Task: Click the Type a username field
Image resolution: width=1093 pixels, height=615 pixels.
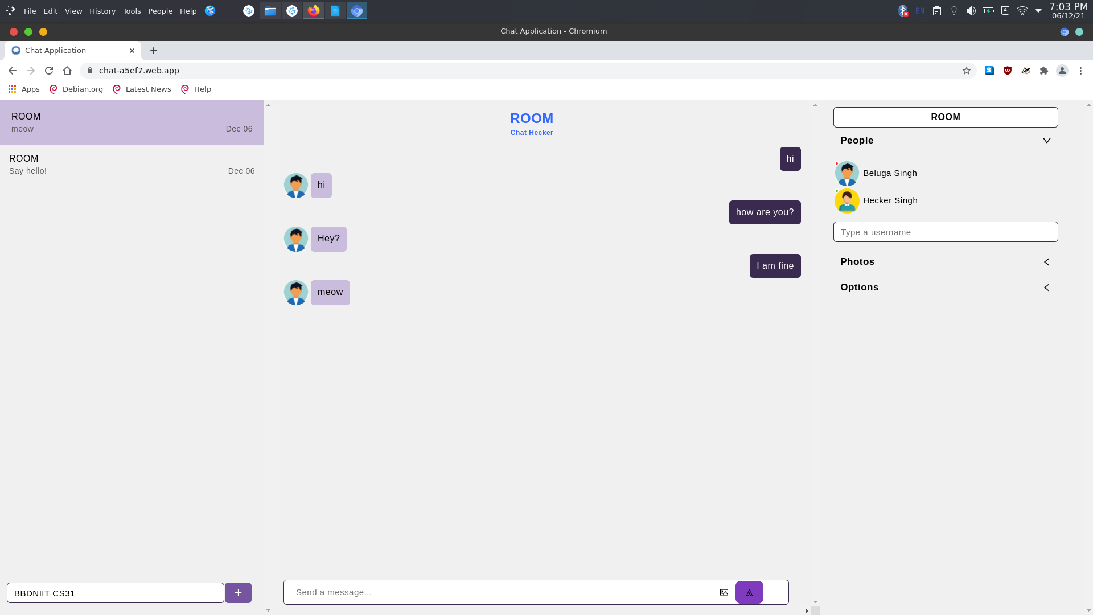Action: [x=946, y=232]
